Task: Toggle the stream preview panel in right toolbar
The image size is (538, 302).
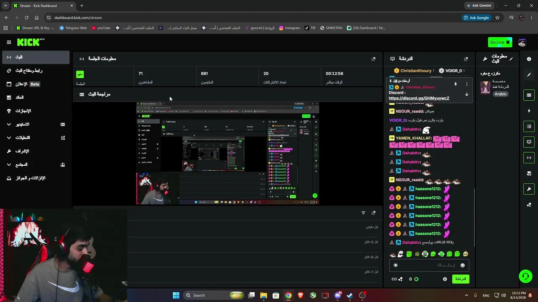Action: (529, 95)
